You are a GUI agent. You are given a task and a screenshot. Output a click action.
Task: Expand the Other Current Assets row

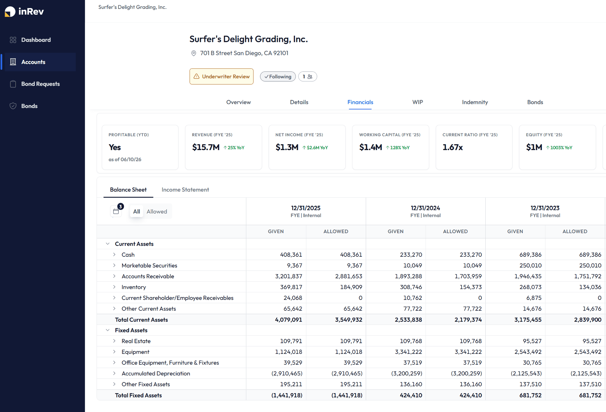[x=114, y=309]
